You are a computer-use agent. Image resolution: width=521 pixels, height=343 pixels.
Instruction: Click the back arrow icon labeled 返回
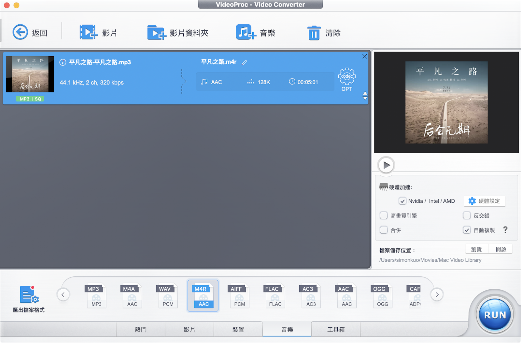(20, 32)
